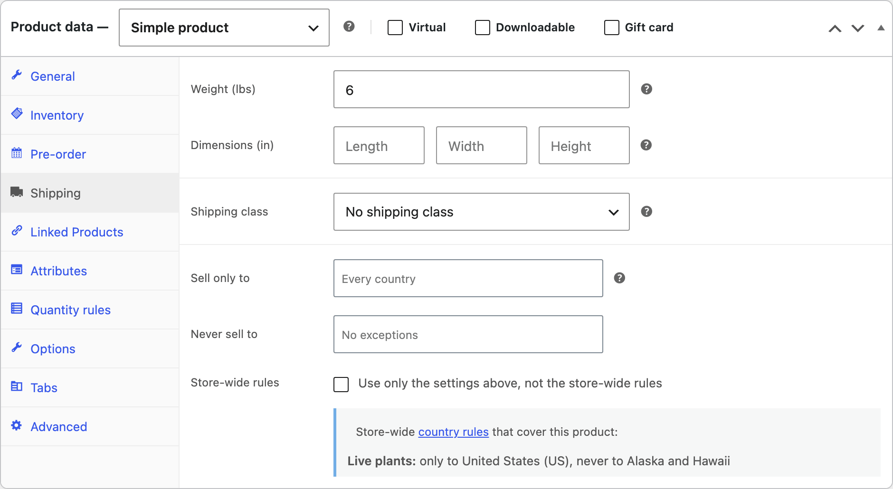Image resolution: width=893 pixels, height=489 pixels.
Task: Open the Simple product type dropdown
Action: (x=224, y=28)
